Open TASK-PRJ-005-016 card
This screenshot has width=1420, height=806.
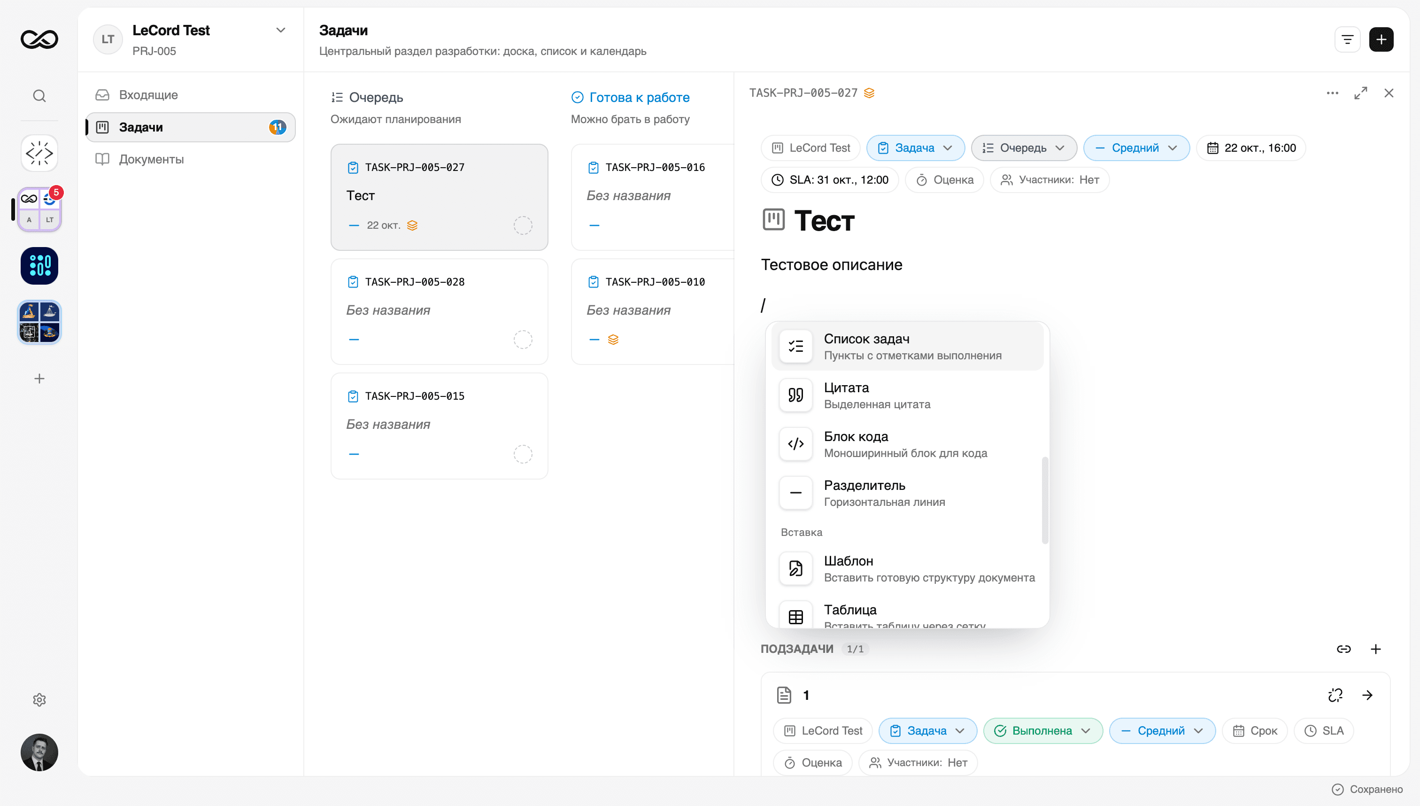[652, 197]
